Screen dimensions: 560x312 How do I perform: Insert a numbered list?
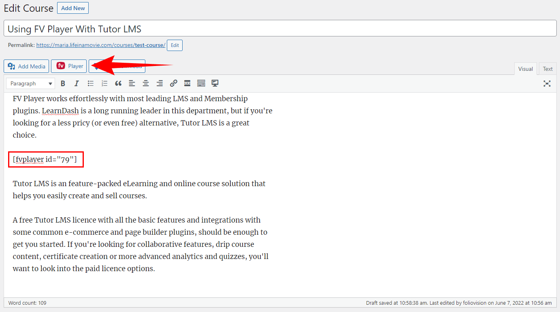(104, 83)
